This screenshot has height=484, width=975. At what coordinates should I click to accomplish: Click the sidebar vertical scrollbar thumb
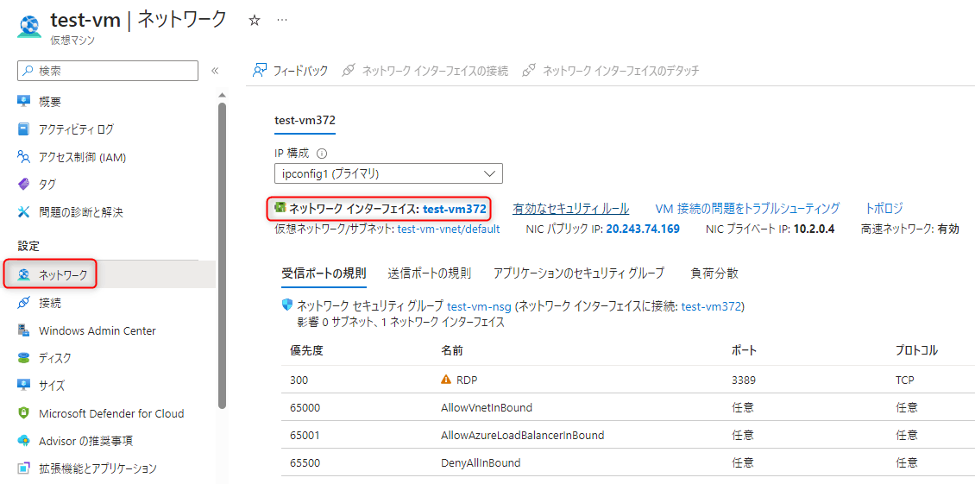point(222,255)
